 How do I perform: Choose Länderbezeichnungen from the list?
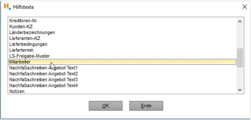pos(122,32)
